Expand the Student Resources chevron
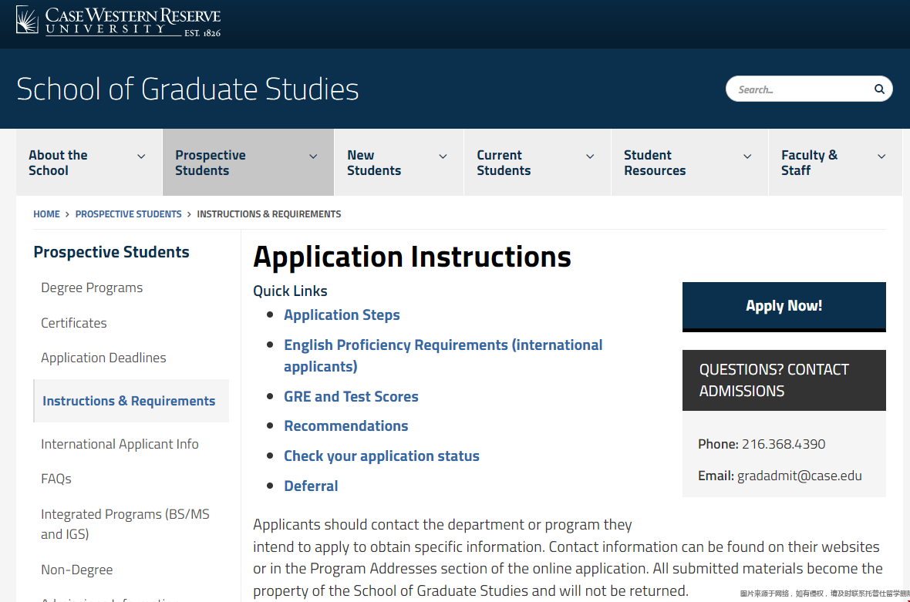 click(x=747, y=156)
